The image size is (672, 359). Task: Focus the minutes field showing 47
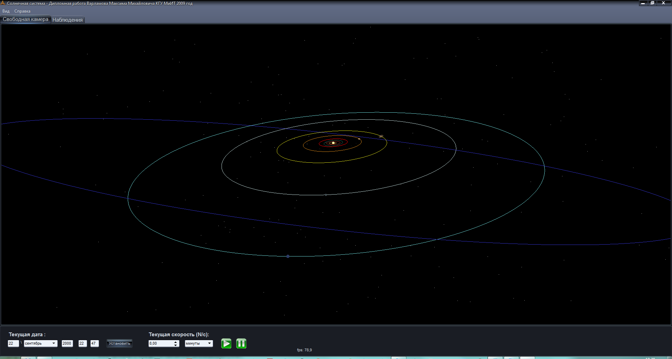pos(94,343)
